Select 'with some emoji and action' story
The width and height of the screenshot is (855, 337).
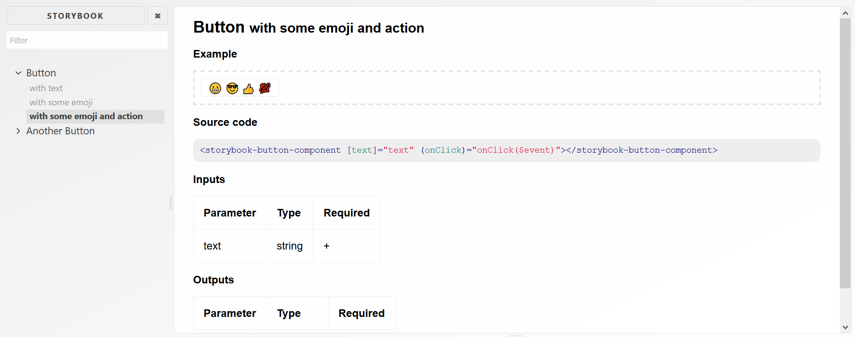(x=95, y=116)
